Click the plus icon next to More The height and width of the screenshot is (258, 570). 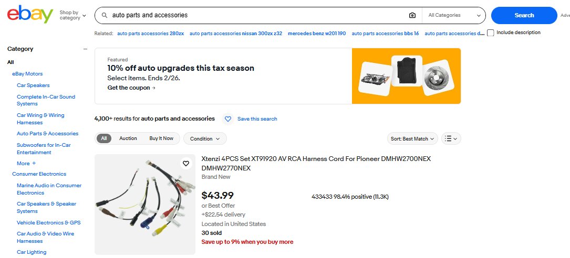click(34, 164)
